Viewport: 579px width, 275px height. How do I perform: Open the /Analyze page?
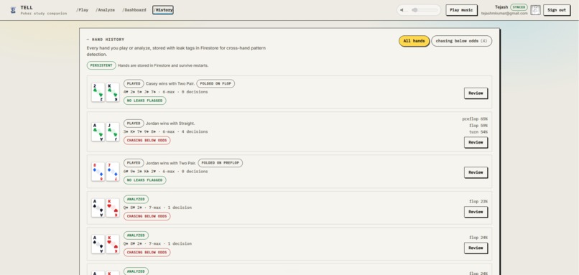(105, 10)
